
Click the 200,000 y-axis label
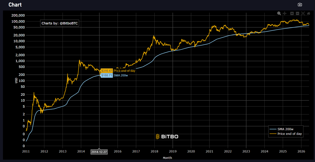click(x=18, y=15)
